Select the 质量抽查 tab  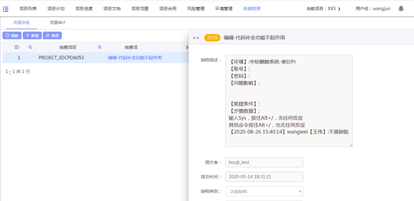[22, 23]
